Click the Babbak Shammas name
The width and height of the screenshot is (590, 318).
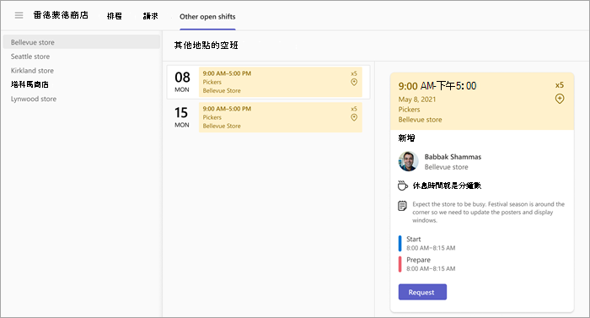coord(453,157)
